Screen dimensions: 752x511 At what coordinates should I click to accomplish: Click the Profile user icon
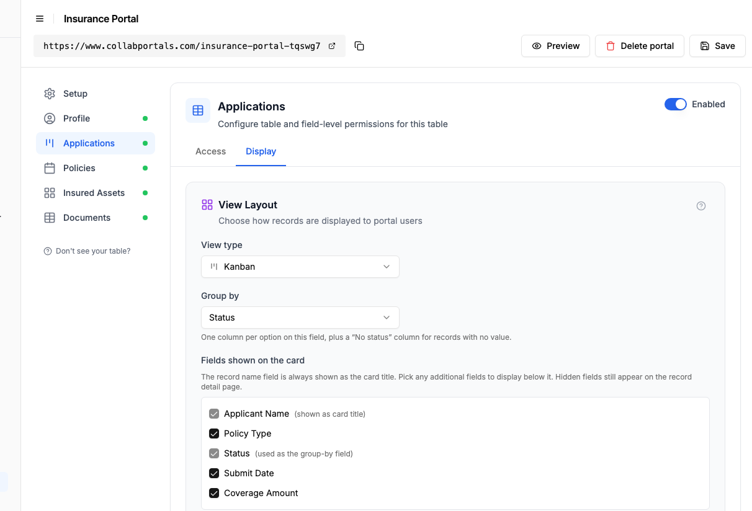coord(50,118)
